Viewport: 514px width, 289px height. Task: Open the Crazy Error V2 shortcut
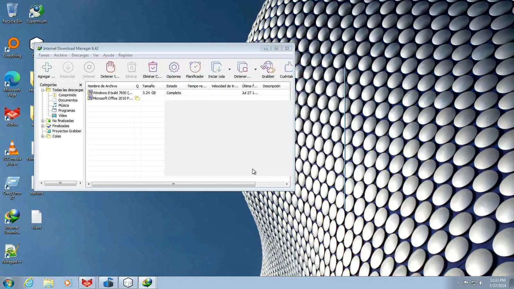click(12, 188)
